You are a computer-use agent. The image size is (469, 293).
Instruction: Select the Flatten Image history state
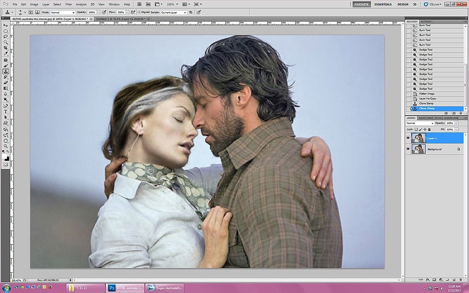coord(427,94)
